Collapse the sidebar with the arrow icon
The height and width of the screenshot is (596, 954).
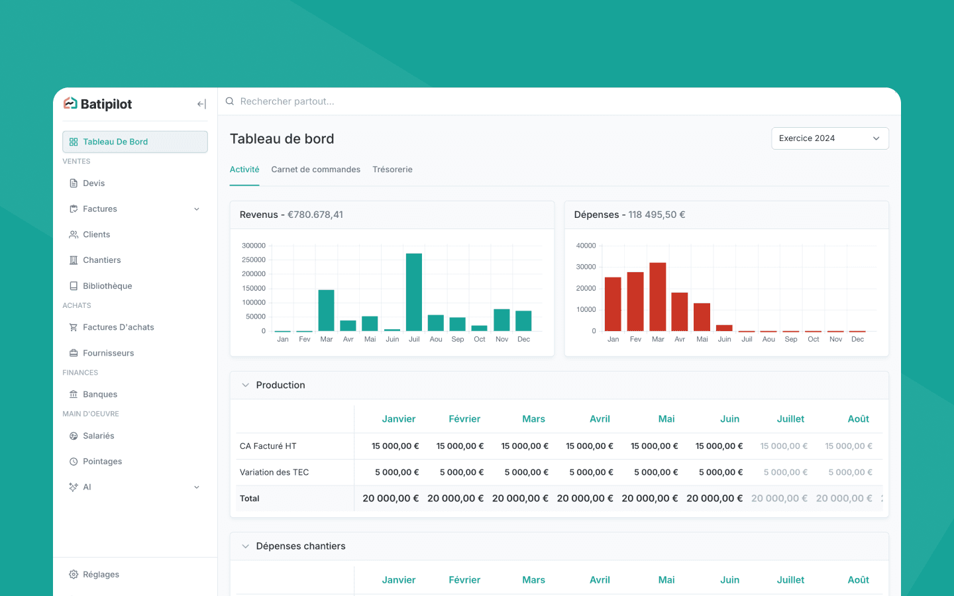[201, 104]
